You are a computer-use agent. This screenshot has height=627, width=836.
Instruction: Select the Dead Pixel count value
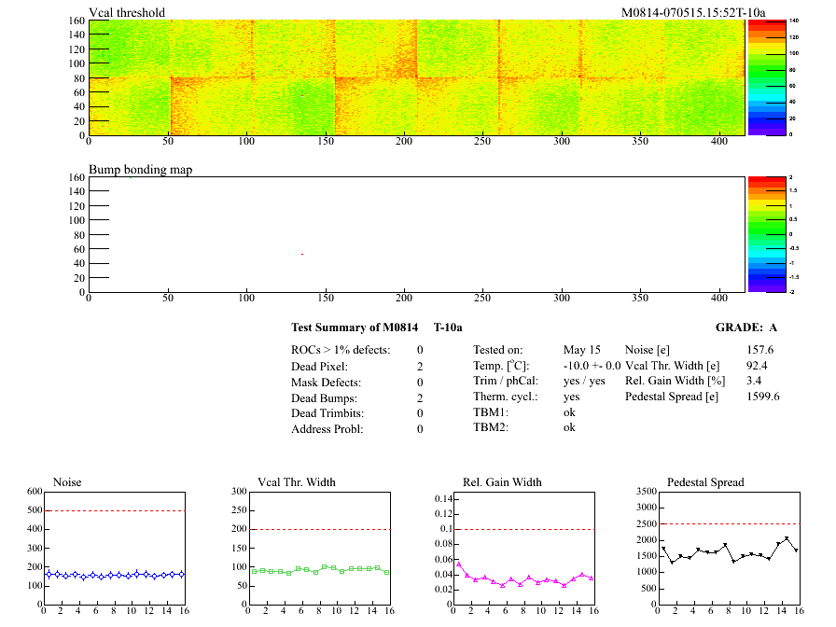coord(420,367)
